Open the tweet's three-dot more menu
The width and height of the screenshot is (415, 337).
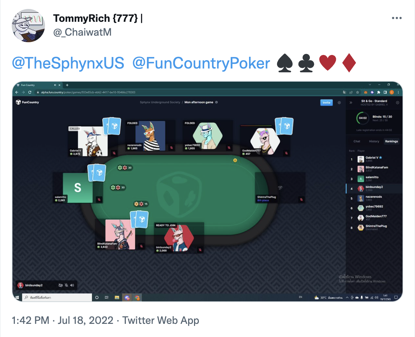[397, 18]
